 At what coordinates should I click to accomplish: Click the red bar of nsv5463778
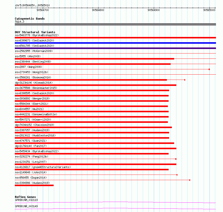point(115,38)
